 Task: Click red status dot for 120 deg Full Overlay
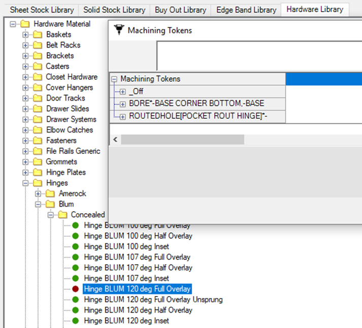tap(76, 289)
